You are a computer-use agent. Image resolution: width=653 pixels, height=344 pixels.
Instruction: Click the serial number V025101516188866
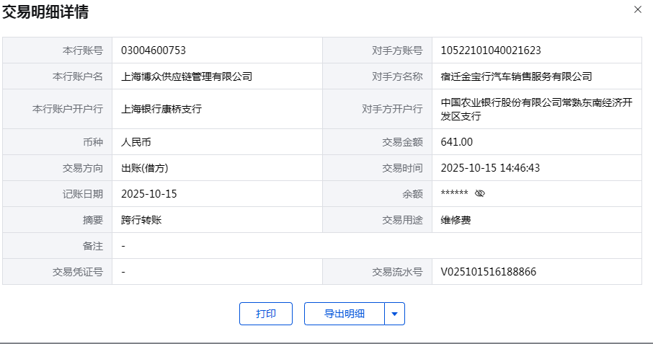click(x=489, y=272)
